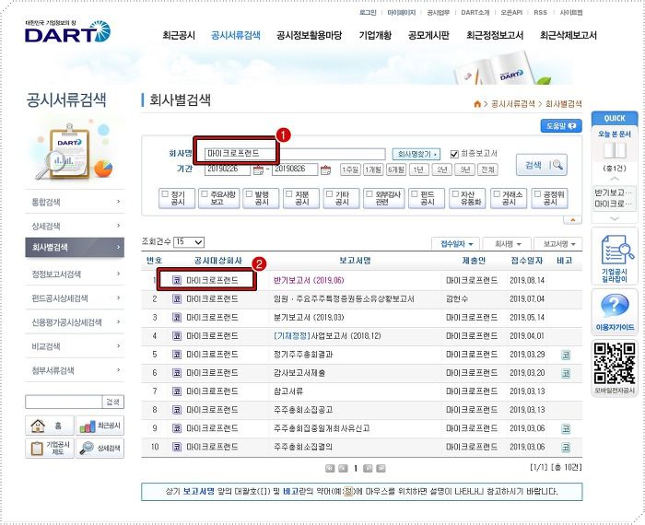
Task: Open 조회건수 15 dropdown
Action: (x=189, y=242)
